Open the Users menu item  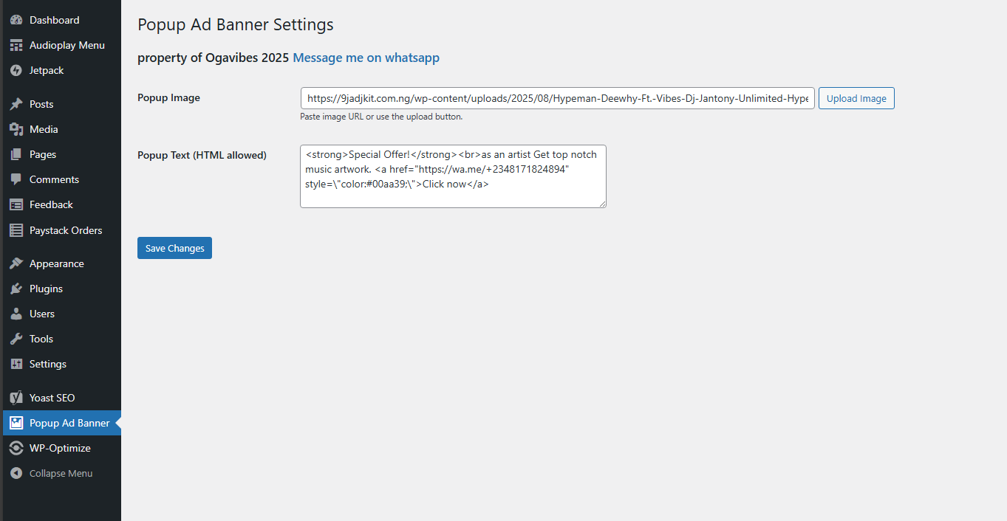42,314
